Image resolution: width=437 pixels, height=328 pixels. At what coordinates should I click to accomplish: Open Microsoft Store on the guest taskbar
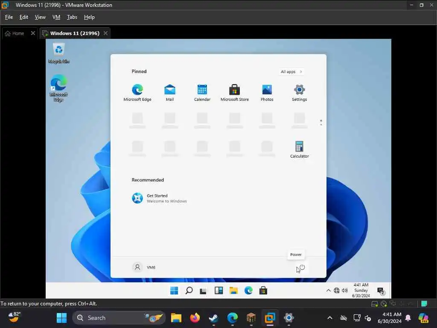click(x=263, y=290)
